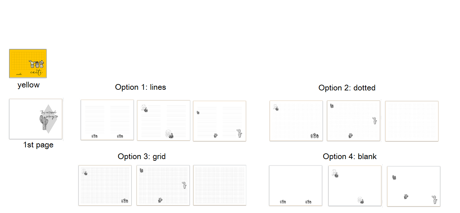Choose the plain grid page thumbnail
This screenshot has height=213, width=460.
(x=220, y=185)
